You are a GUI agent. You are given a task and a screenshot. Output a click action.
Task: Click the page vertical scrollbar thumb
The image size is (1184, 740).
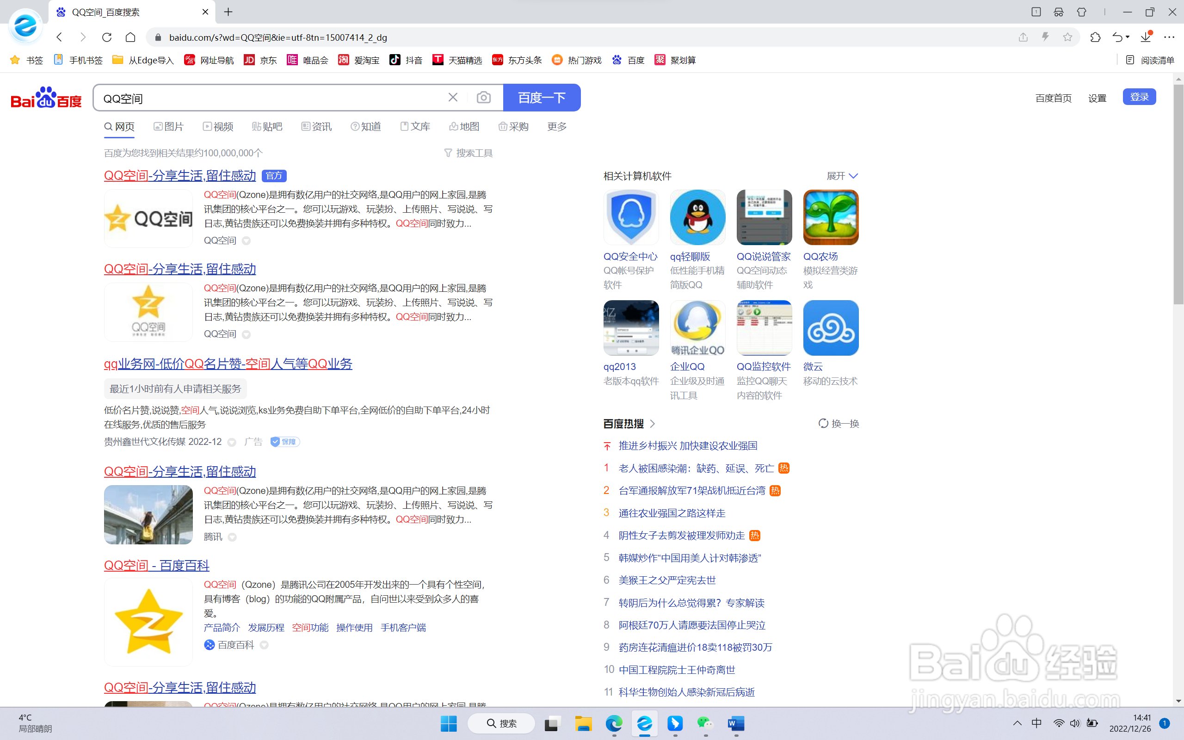pos(1178,193)
